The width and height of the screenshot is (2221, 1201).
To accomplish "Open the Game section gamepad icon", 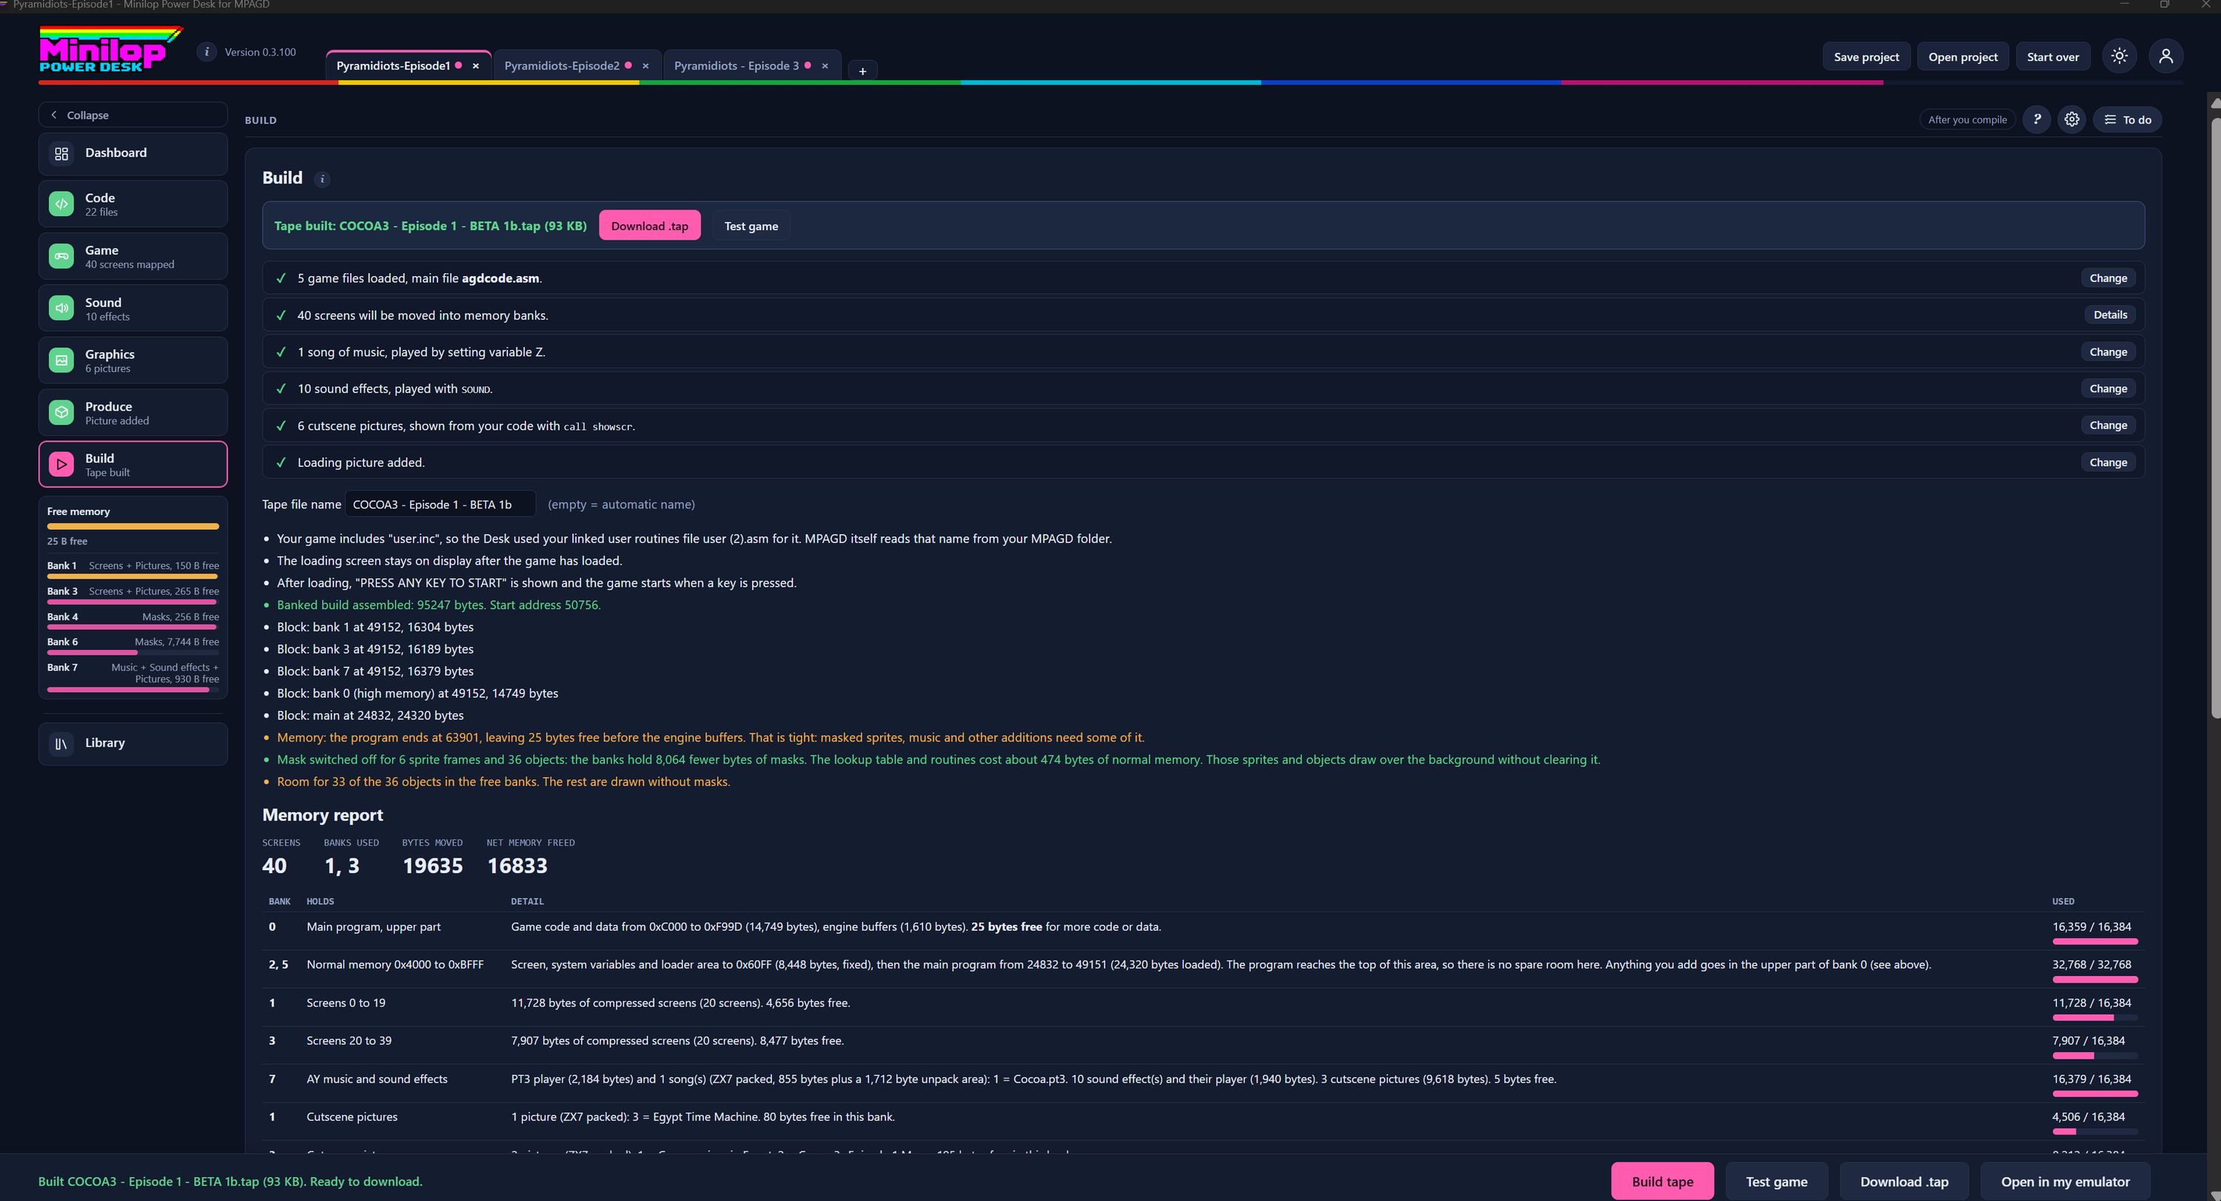I will [x=61, y=256].
